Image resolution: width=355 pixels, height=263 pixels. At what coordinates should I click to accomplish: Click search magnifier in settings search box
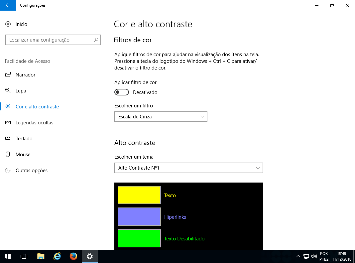point(96,40)
